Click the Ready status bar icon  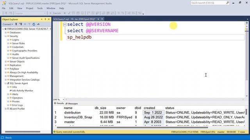(2, 138)
